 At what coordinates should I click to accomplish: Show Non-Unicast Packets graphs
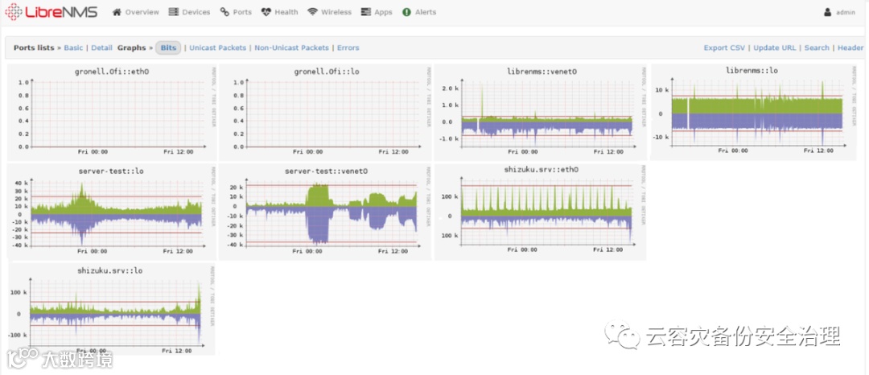(291, 47)
